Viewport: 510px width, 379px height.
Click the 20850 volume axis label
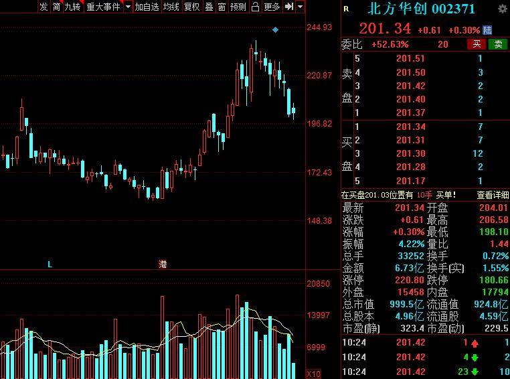(318, 284)
